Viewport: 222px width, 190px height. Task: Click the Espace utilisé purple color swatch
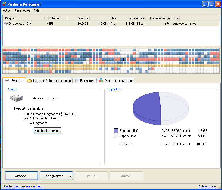(x=116, y=131)
